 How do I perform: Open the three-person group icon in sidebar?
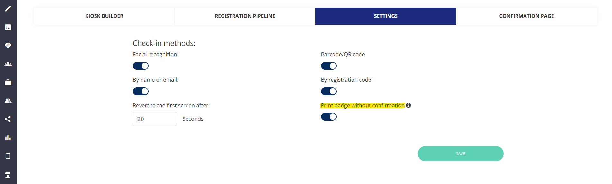click(x=8, y=64)
